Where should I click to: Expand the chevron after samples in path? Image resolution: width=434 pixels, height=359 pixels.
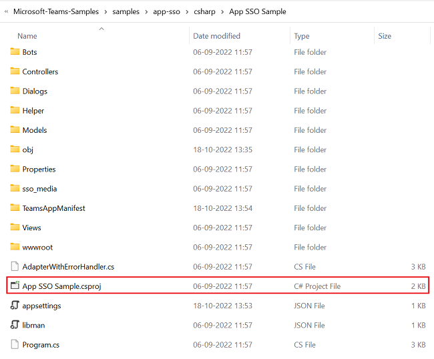146,12
